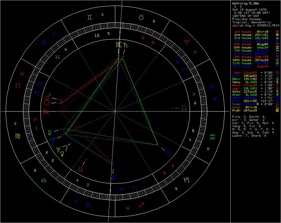
Task: Click the green Gemini sign in the outer ring
Action: point(90,15)
